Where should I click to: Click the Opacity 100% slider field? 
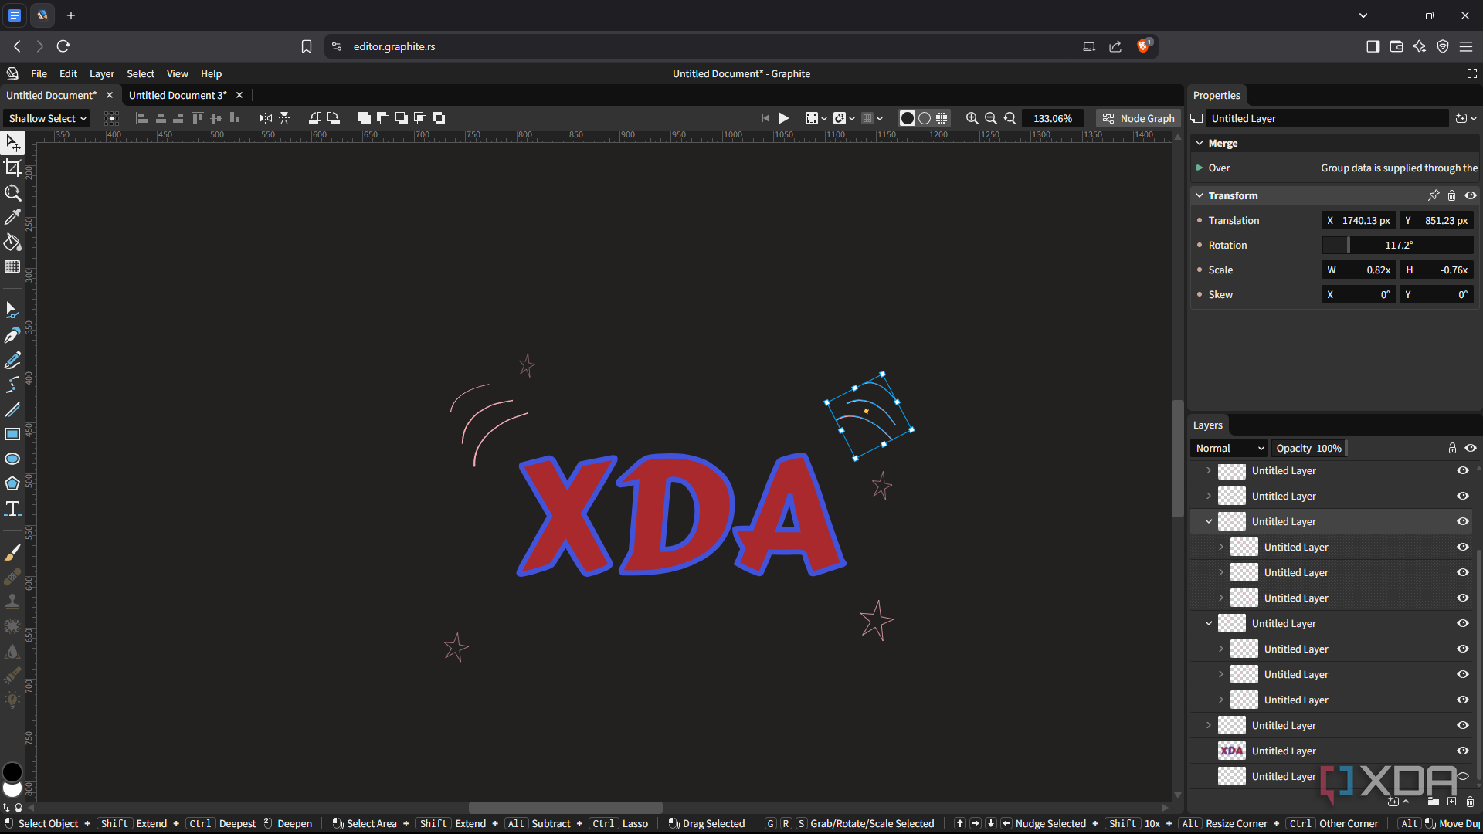point(1309,448)
